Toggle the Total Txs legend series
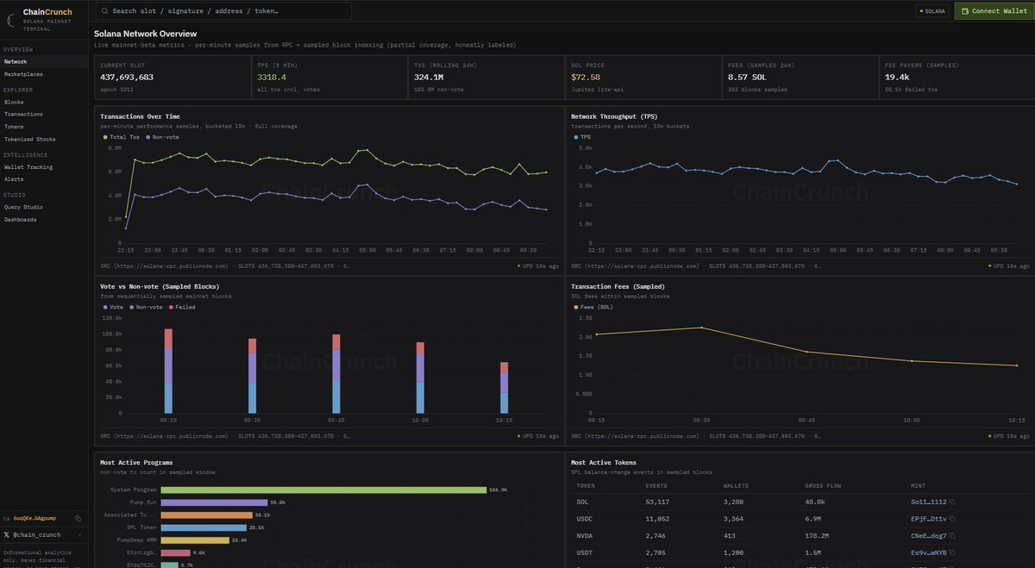This screenshot has width=1035, height=568. 122,137
